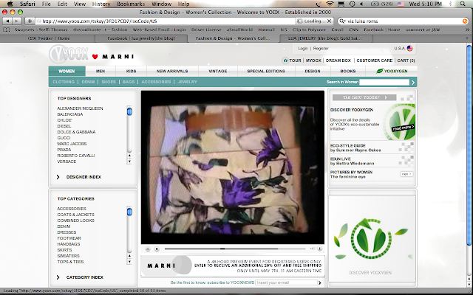Open the SHOES subcategory
This screenshot has width=473, height=295.
pyautogui.click(x=109, y=82)
